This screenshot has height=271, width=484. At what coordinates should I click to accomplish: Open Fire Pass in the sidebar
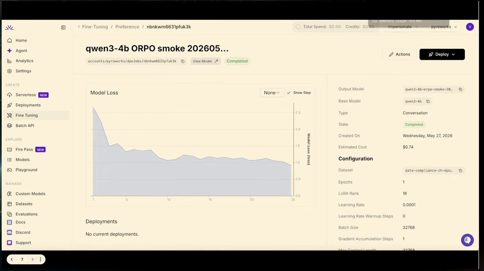(24, 149)
